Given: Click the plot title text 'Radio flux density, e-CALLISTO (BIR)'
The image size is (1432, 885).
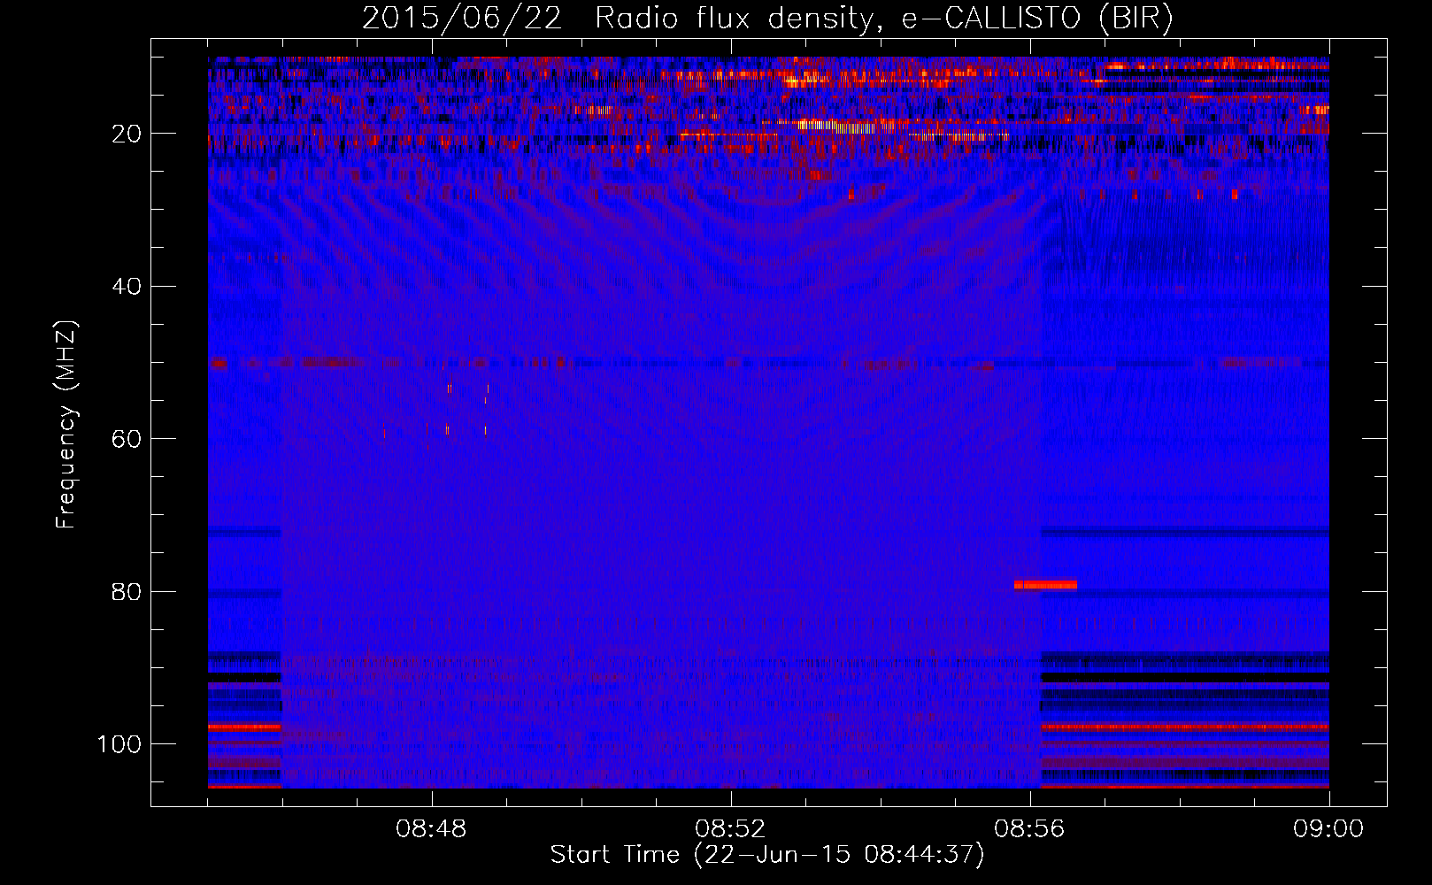Looking at the screenshot, I should point(883,19).
